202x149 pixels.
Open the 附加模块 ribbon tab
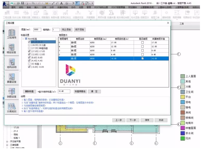coord(132,7)
